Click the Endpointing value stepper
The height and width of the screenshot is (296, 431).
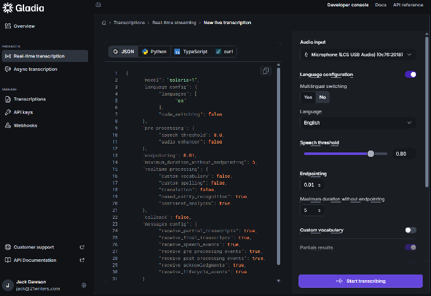click(x=312, y=185)
